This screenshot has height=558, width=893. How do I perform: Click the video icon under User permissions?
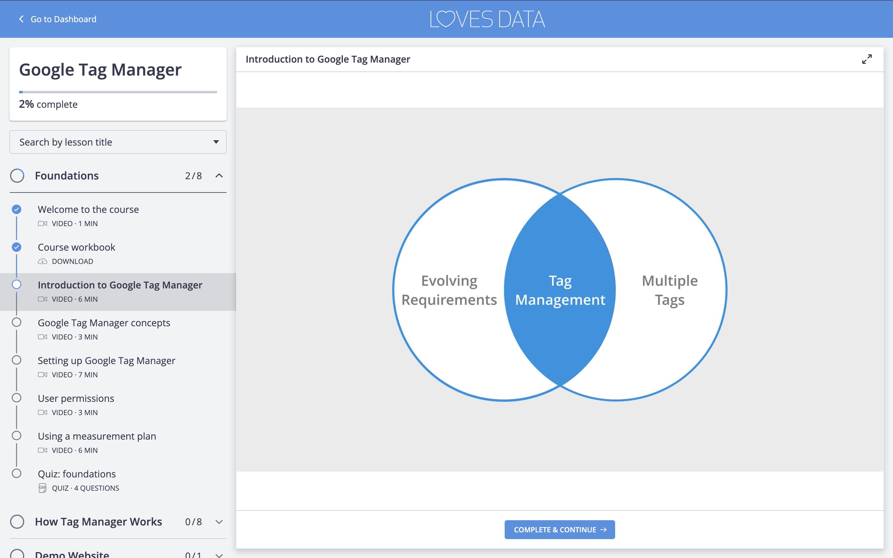click(x=43, y=412)
